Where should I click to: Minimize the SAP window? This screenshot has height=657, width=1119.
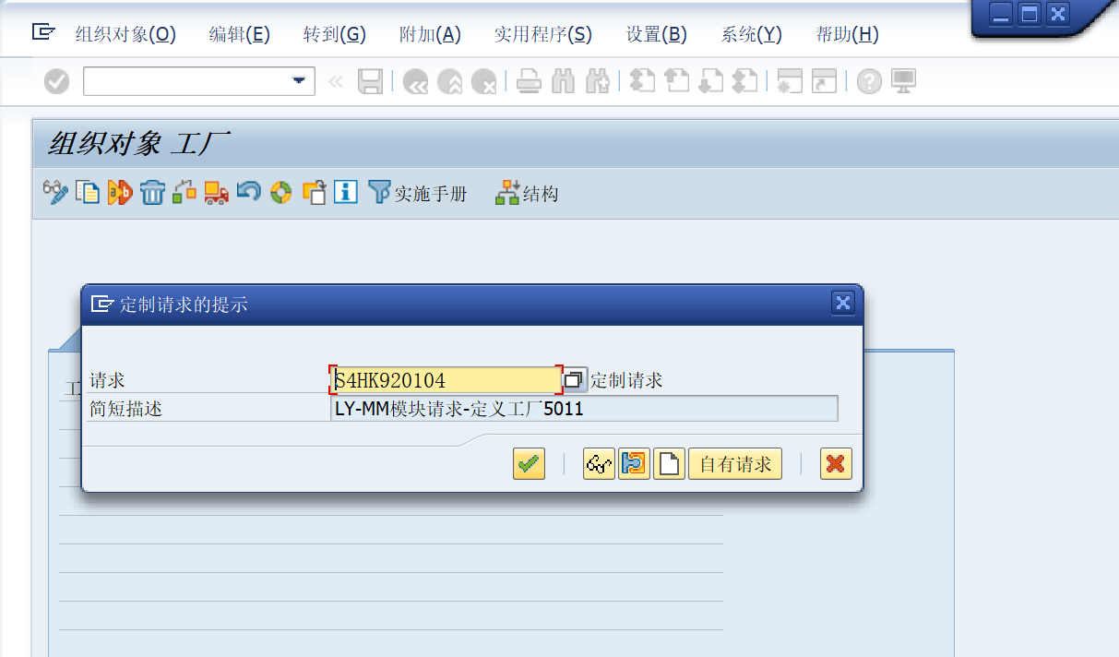click(x=1000, y=14)
